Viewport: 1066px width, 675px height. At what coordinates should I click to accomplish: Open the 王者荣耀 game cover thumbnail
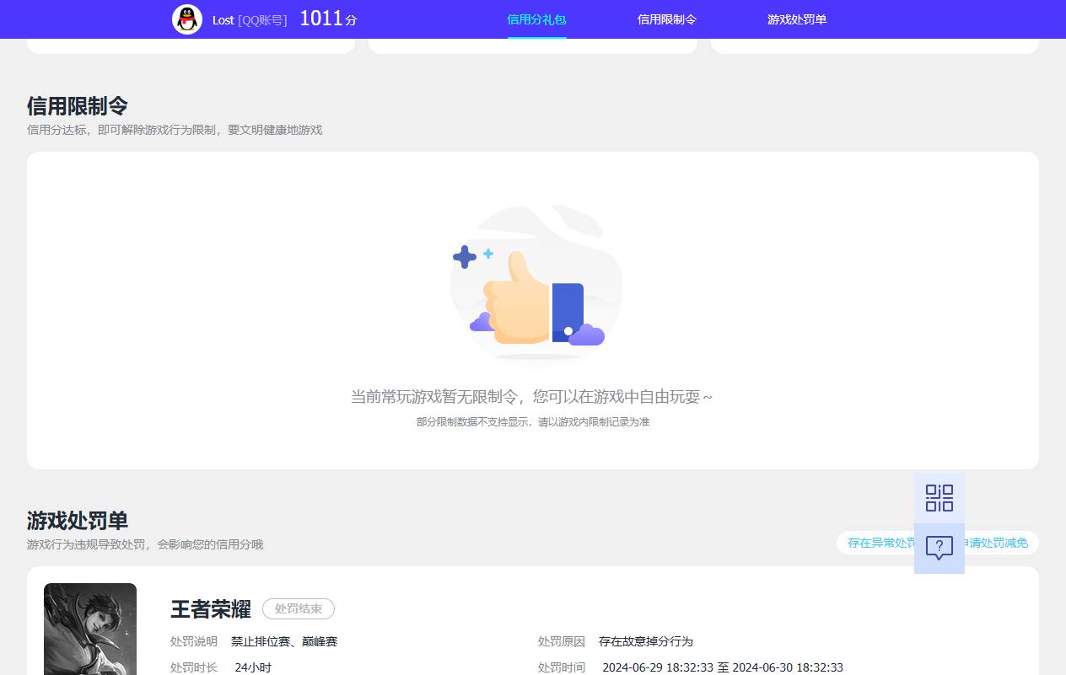tap(90, 629)
